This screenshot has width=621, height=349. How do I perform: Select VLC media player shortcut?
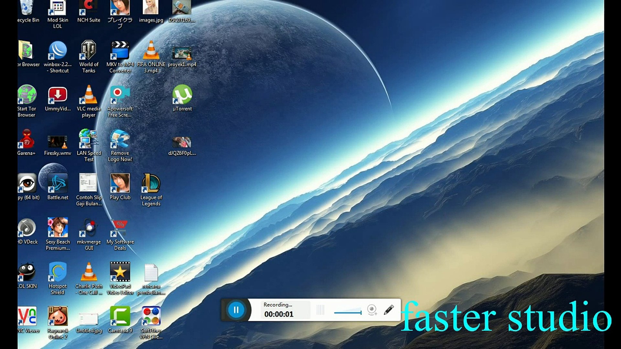pyautogui.click(x=89, y=95)
